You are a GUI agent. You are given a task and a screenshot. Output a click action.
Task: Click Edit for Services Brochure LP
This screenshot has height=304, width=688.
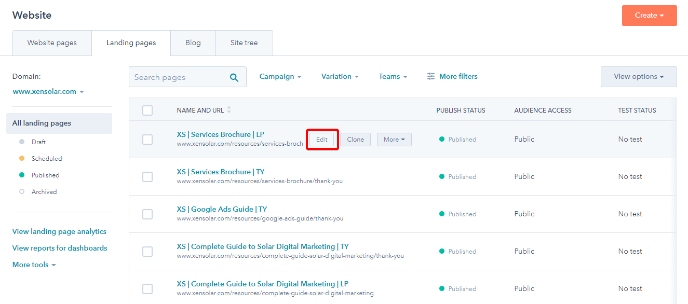tap(322, 140)
